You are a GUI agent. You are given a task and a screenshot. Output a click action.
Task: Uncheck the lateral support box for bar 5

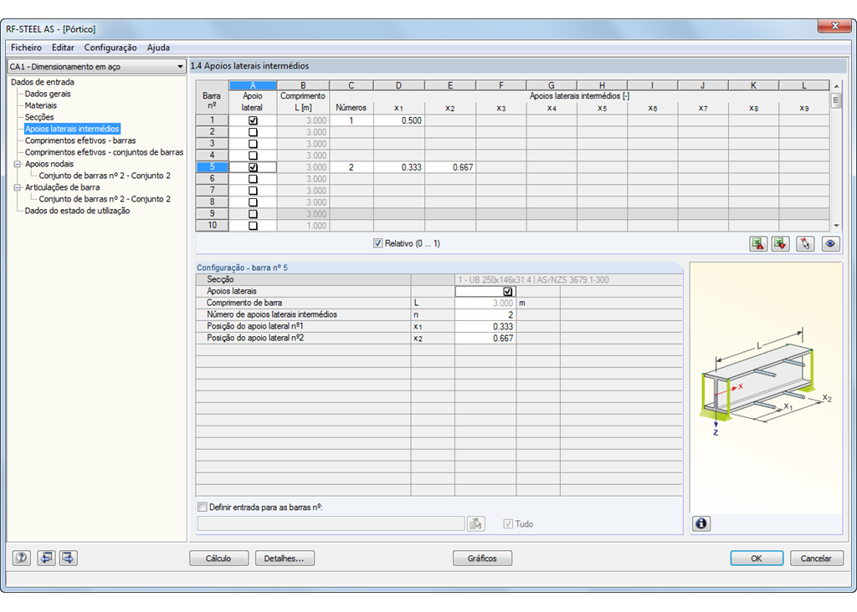[x=253, y=167]
